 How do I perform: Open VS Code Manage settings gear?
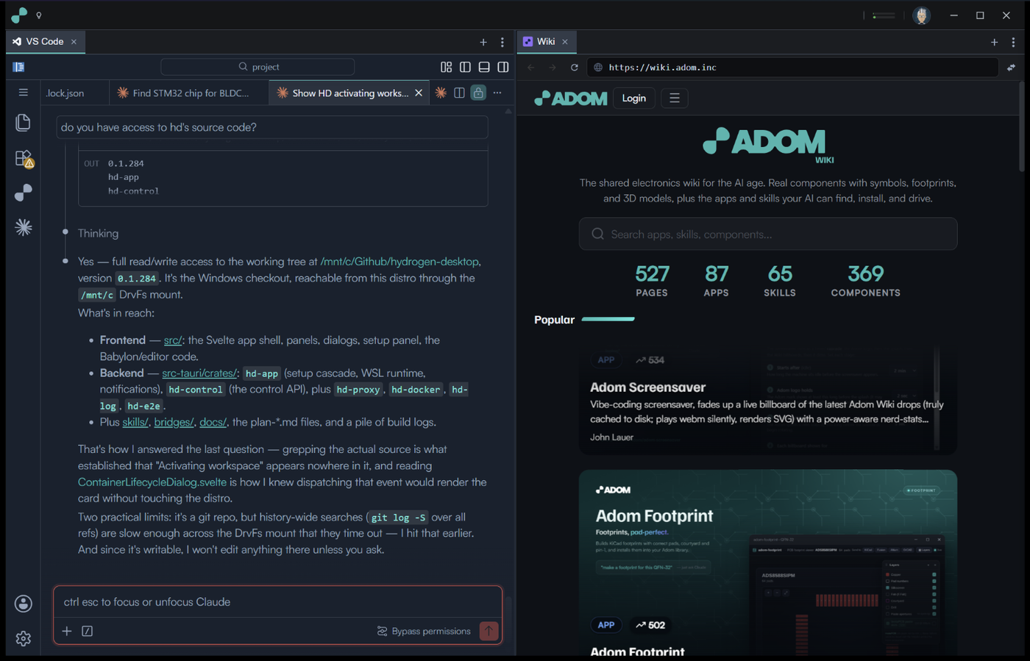tap(24, 638)
